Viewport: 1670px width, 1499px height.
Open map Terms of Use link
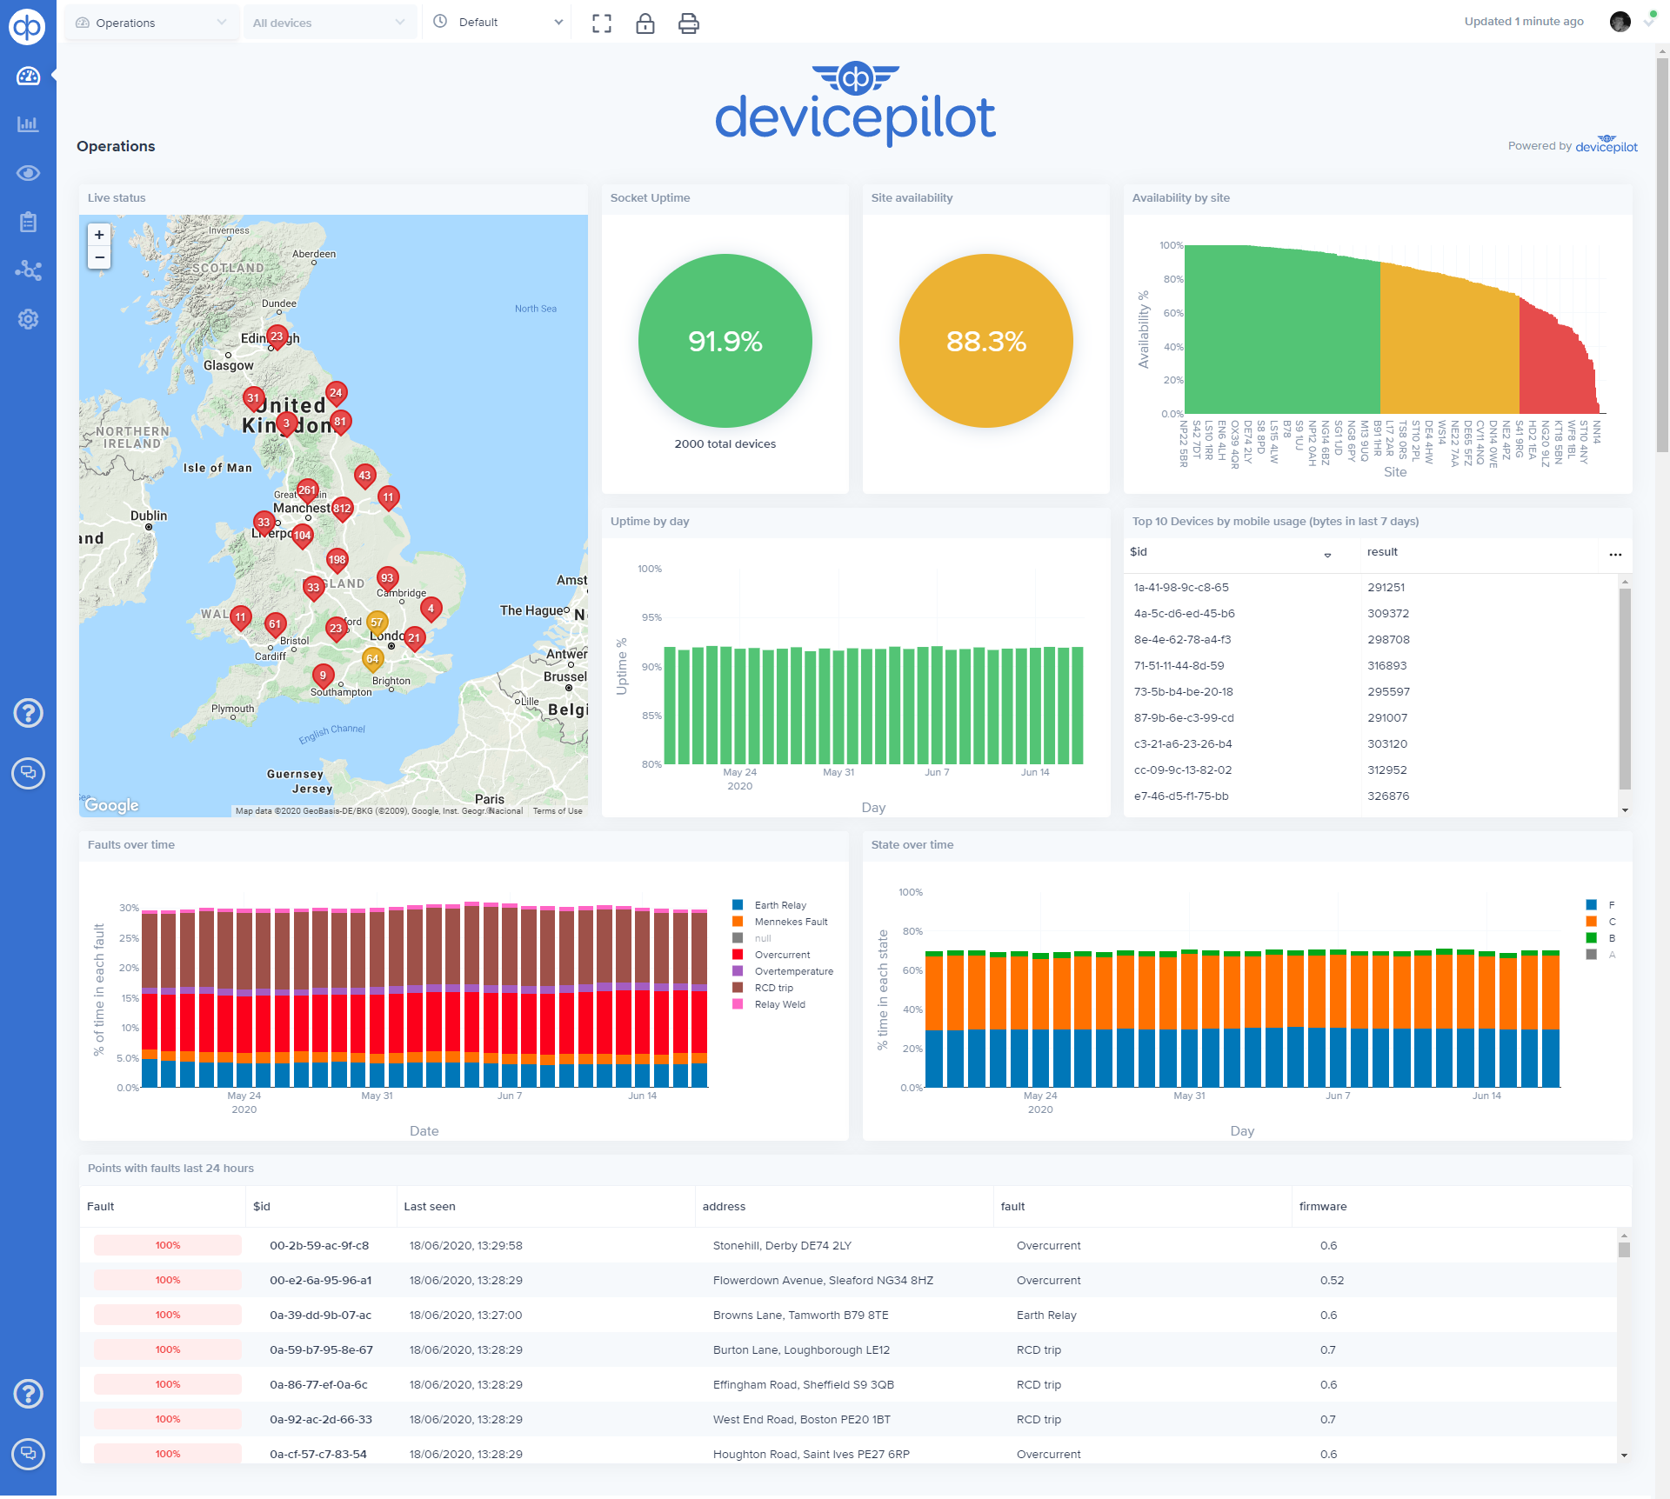[x=558, y=811]
